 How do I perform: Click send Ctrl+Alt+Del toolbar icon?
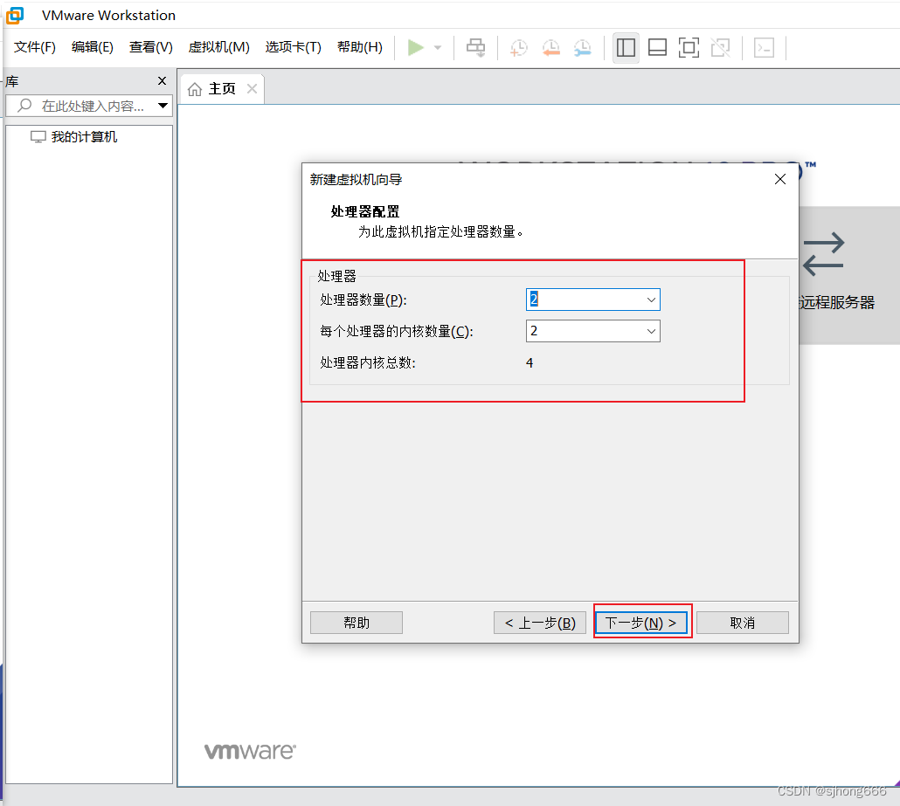pos(476,48)
